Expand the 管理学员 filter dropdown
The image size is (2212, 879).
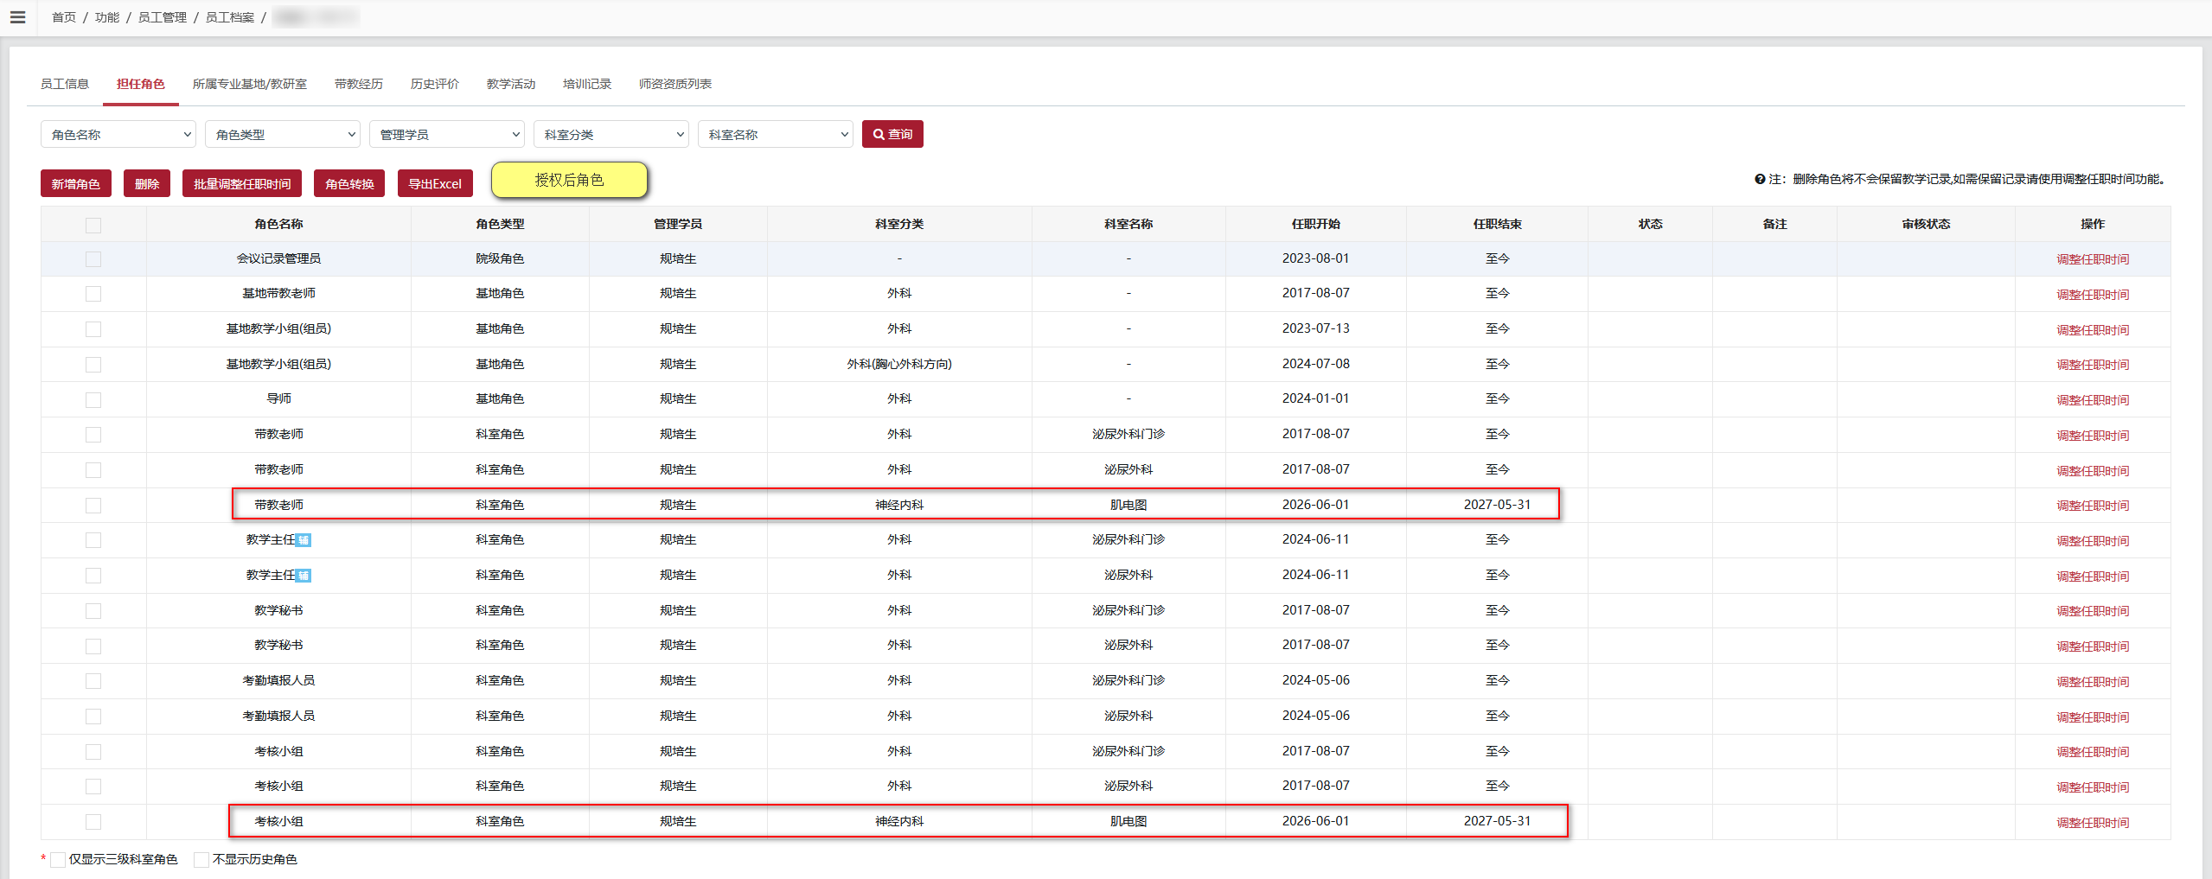(x=447, y=134)
